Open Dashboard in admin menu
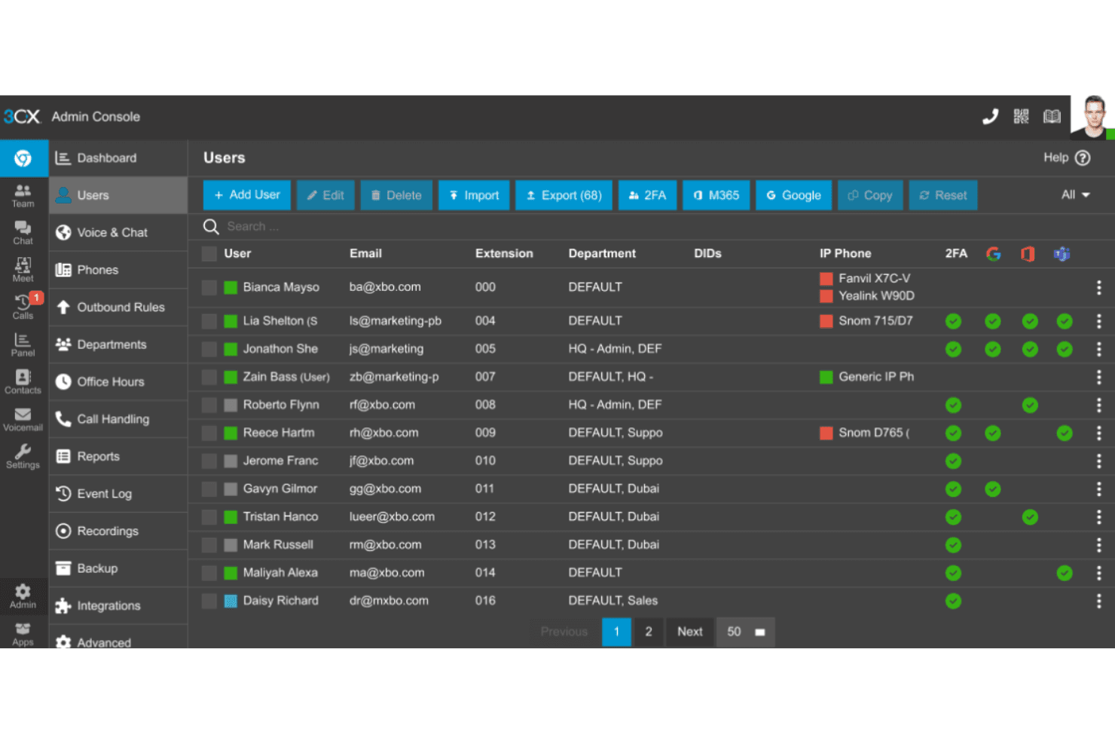Image resolution: width=1115 pixels, height=744 pixels. pyautogui.click(x=118, y=158)
